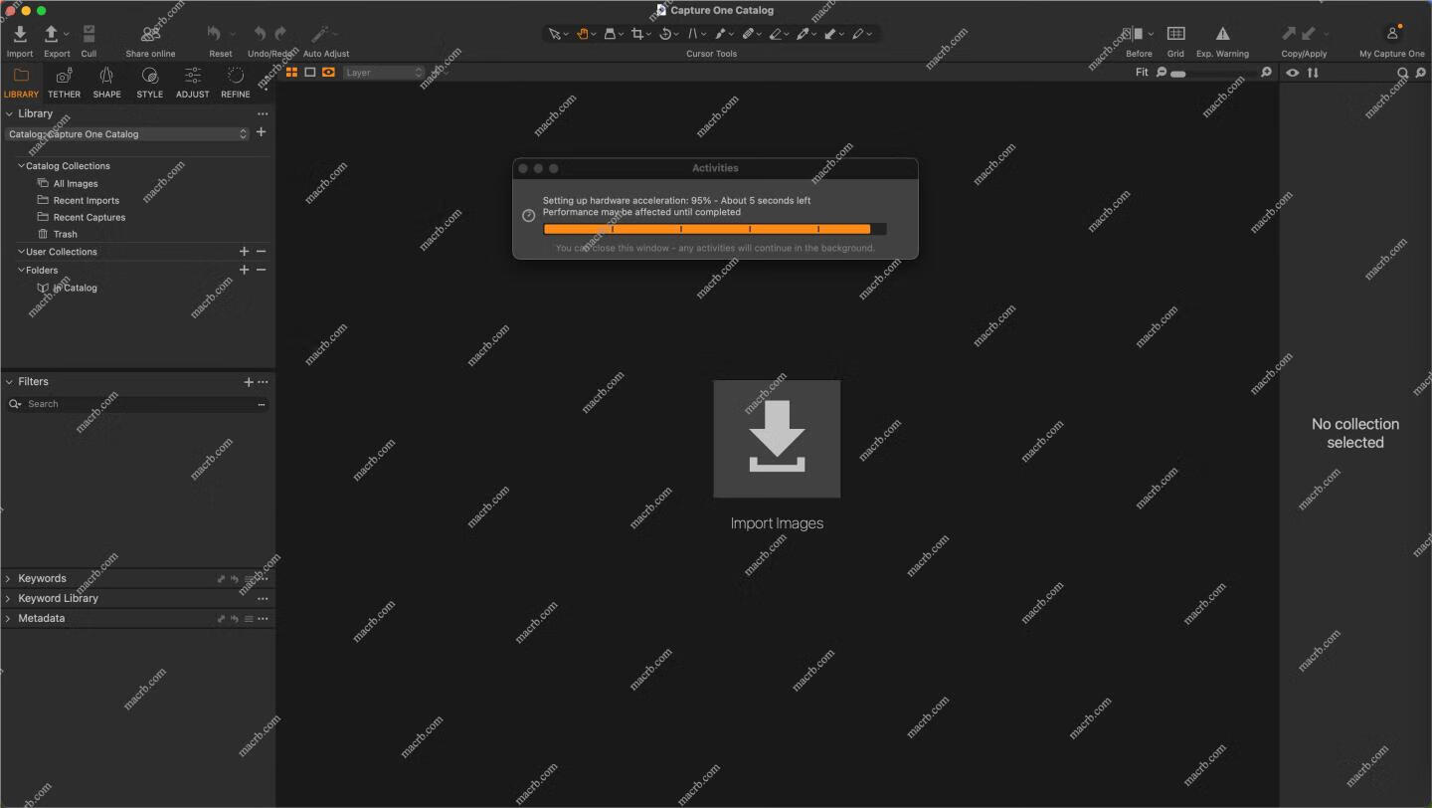The height and width of the screenshot is (808, 1432).
Task: Click the Copy adjustments up-arrow icon
Action: coord(1289,34)
